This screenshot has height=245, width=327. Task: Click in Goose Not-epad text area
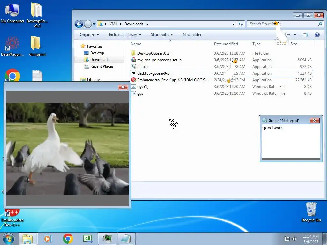pos(291,142)
